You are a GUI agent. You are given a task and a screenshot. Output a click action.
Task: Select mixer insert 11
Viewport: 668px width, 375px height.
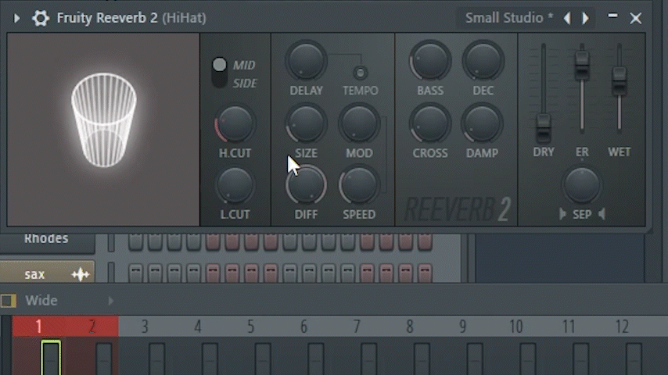coord(569,327)
